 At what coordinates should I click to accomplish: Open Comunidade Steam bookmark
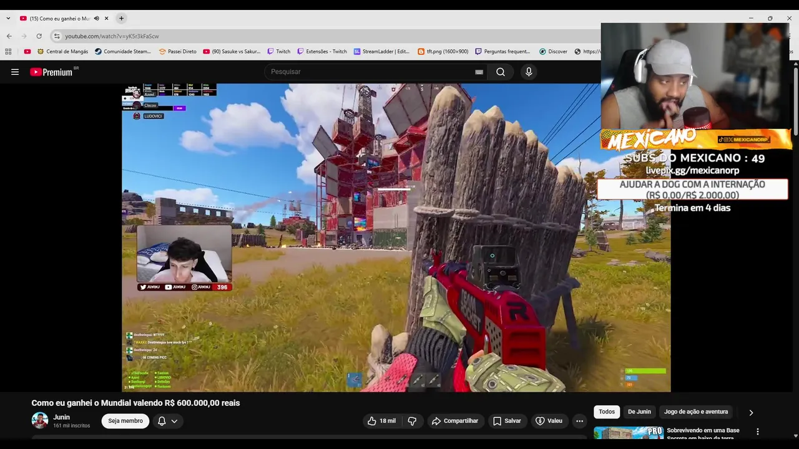pyautogui.click(x=123, y=52)
